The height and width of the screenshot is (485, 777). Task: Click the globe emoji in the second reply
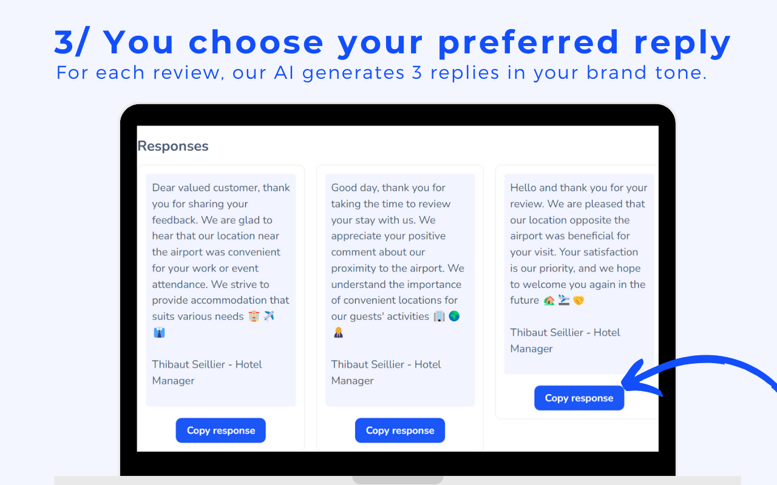click(x=454, y=316)
